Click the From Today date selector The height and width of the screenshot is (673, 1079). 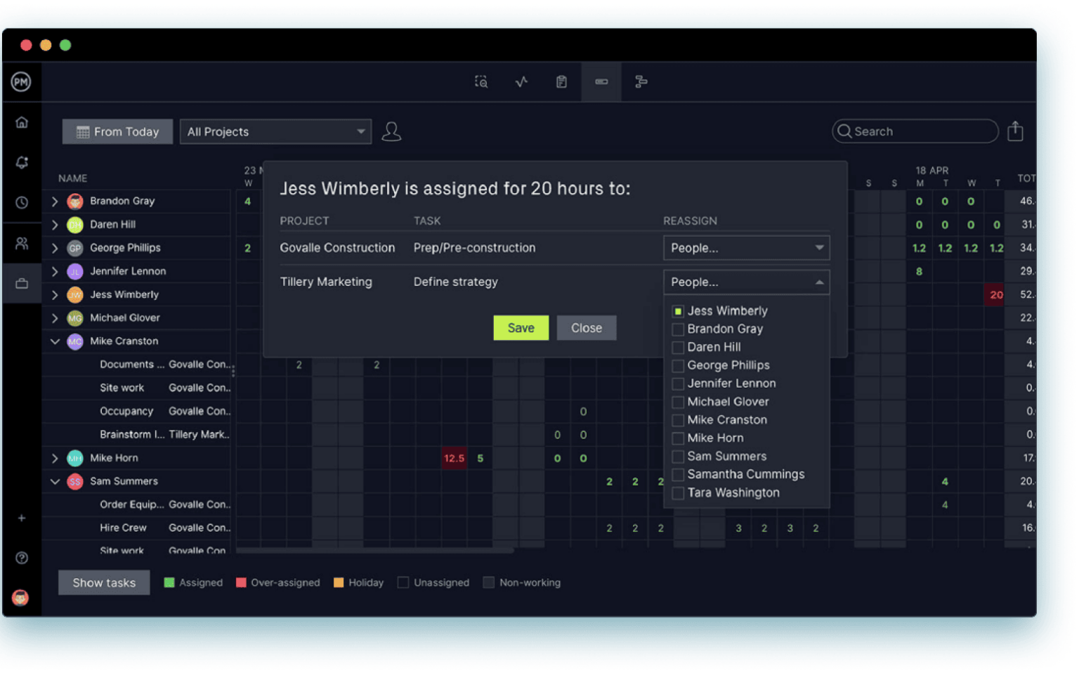[x=117, y=131]
